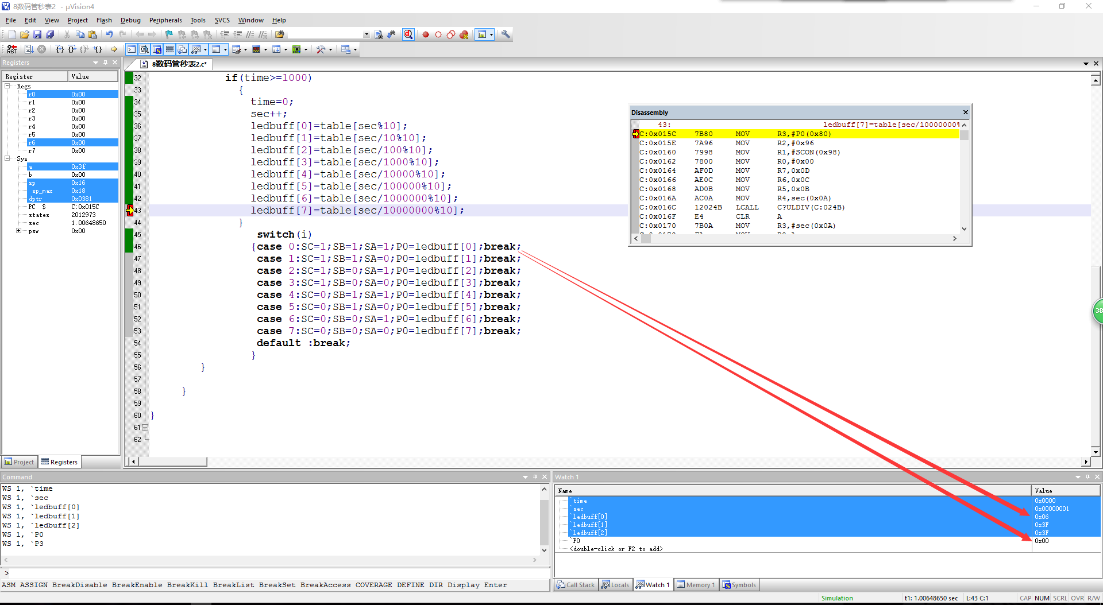The width and height of the screenshot is (1103, 605).
Task: Toggle the Registers Window view button
Action: point(169,49)
